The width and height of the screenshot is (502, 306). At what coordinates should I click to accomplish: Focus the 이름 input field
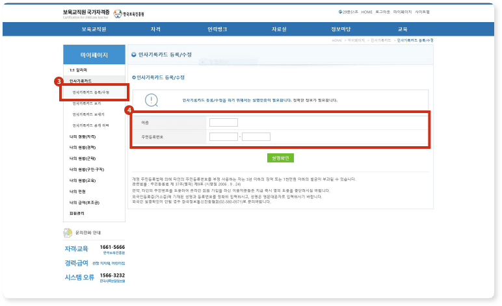[x=224, y=122]
